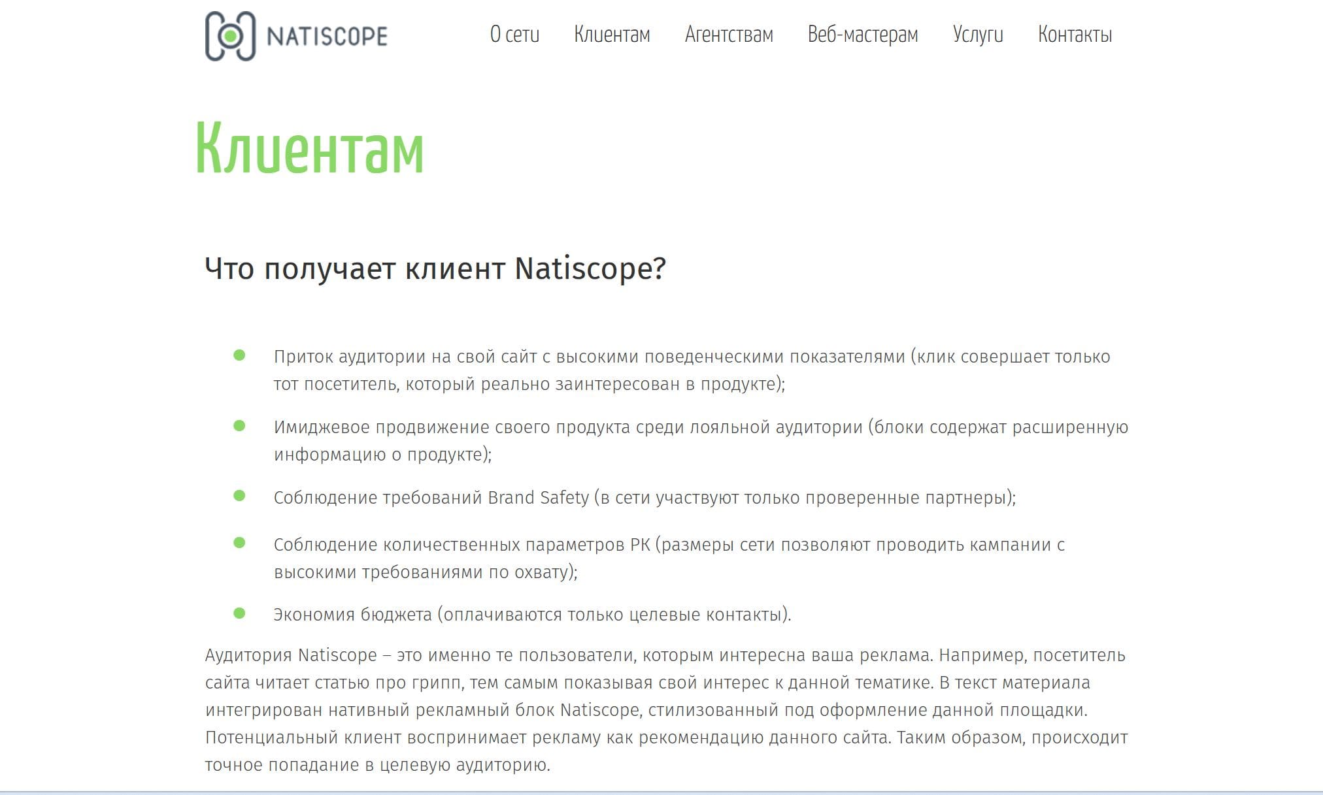Select «Клиентам» in the top navigation
Image resolution: width=1323 pixels, height=795 pixels.
click(x=612, y=35)
